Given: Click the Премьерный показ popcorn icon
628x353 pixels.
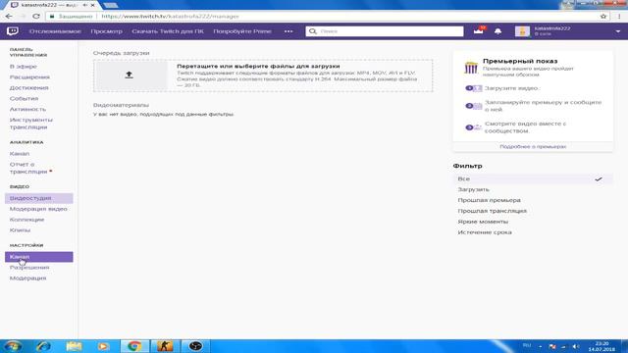Looking at the screenshot, I should point(471,68).
